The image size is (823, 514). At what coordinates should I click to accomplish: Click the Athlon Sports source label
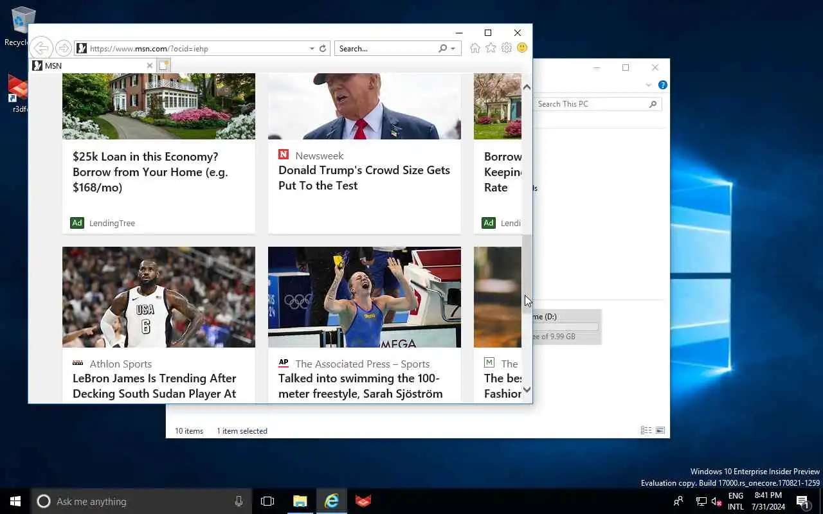tap(121, 364)
